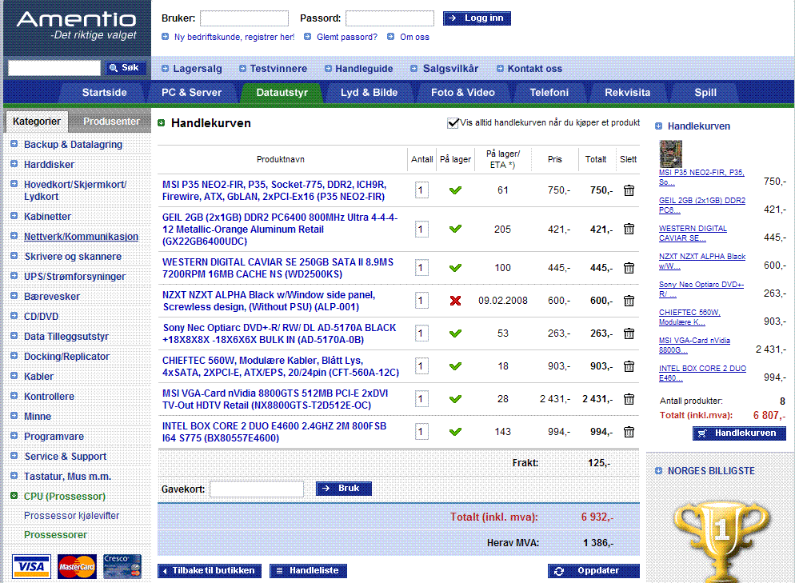The image size is (795, 583).
Task: Open the 'Glemt passord?' link
Action: pyautogui.click(x=347, y=37)
